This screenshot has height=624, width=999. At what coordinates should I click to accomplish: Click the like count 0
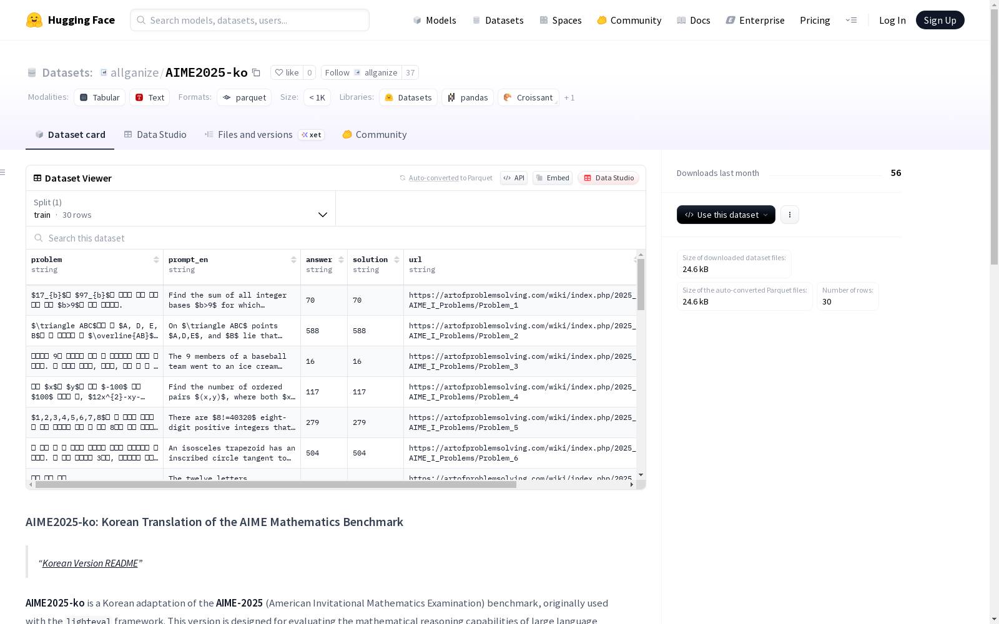(309, 72)
